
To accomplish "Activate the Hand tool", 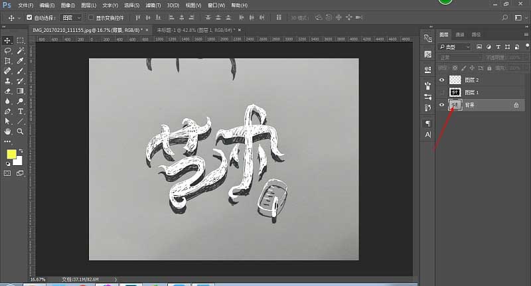I will tap(7, 131).
